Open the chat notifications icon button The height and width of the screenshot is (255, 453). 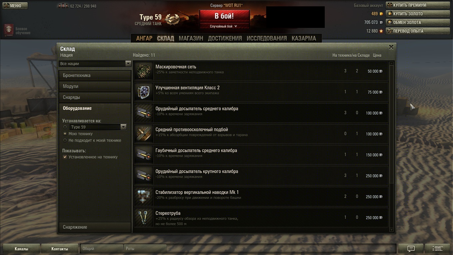411,248
